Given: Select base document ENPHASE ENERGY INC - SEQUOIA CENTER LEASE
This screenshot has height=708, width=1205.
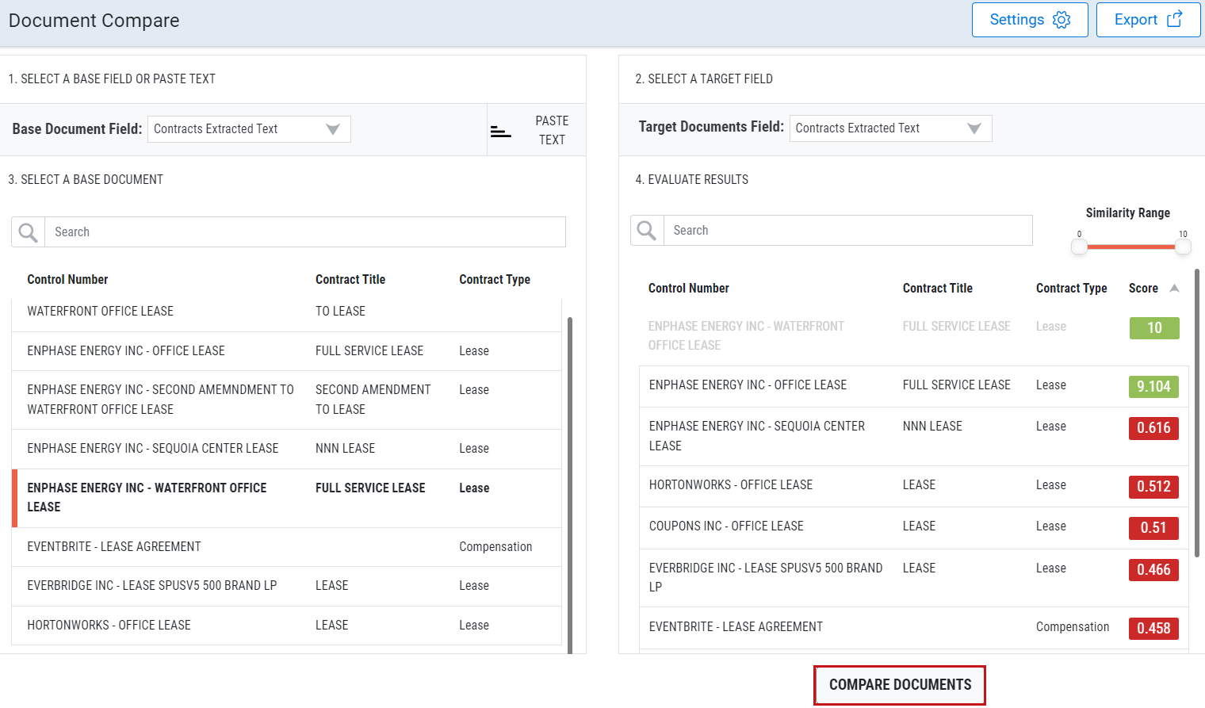Looking at the screenshot, I should point(286,449).
